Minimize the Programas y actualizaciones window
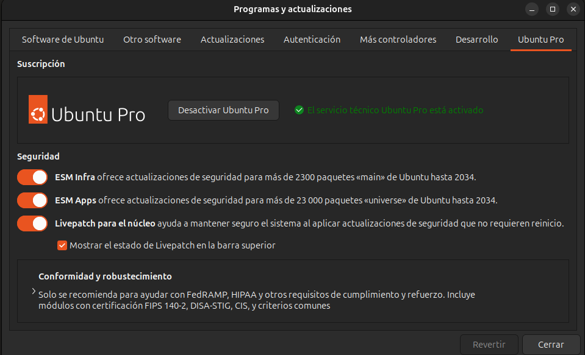585x355 pixels. pos(532,9)
